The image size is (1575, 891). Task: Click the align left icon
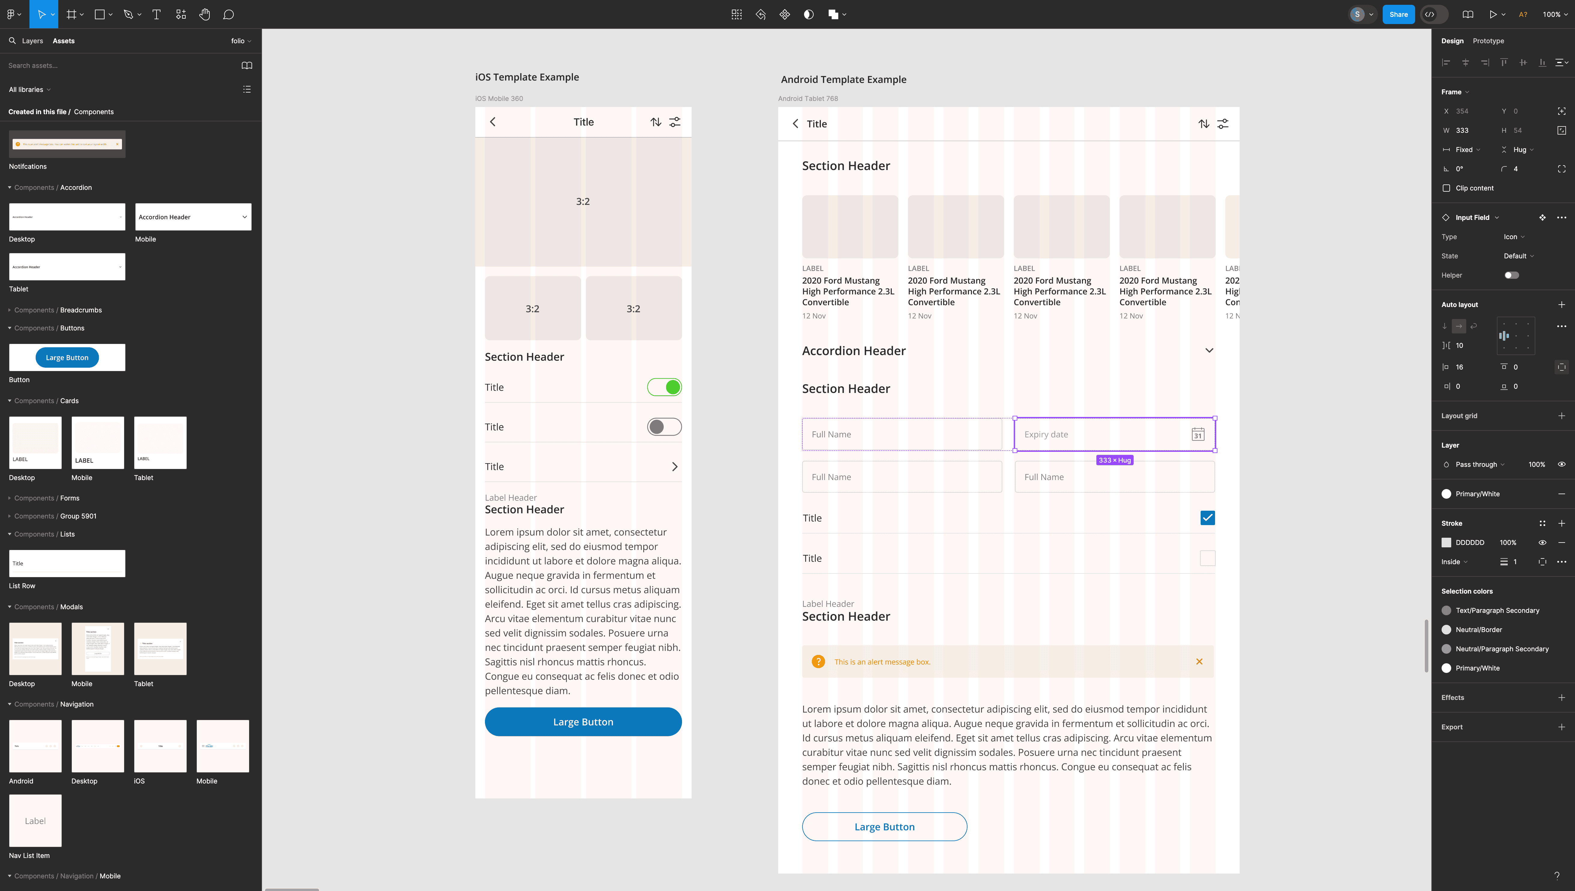point(1446,62)
